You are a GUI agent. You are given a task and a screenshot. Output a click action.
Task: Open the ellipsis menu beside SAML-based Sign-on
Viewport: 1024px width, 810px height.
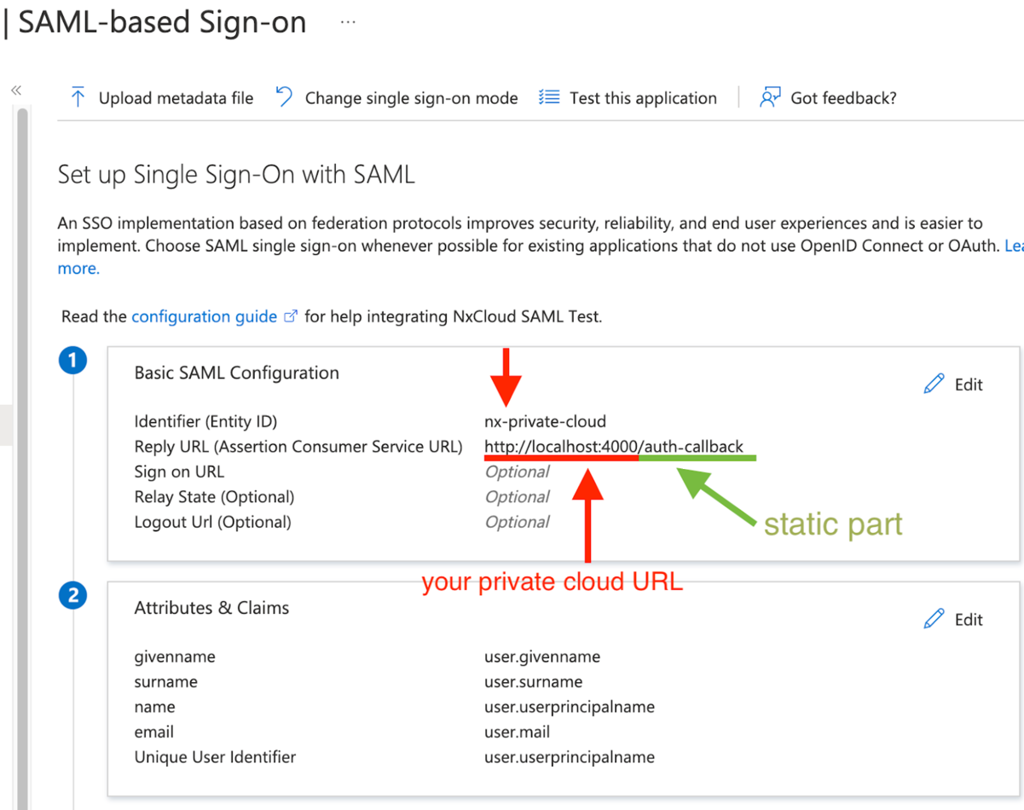(x=347, y=21)
